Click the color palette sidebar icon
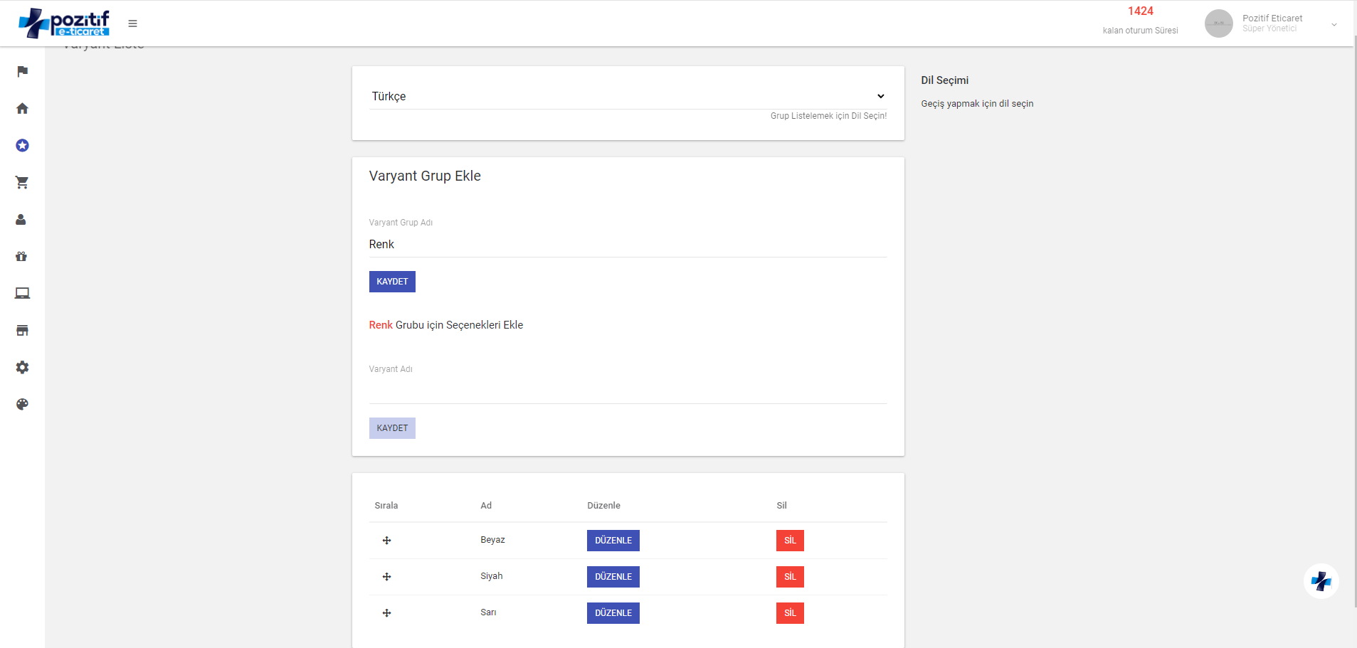 point(22,404)
